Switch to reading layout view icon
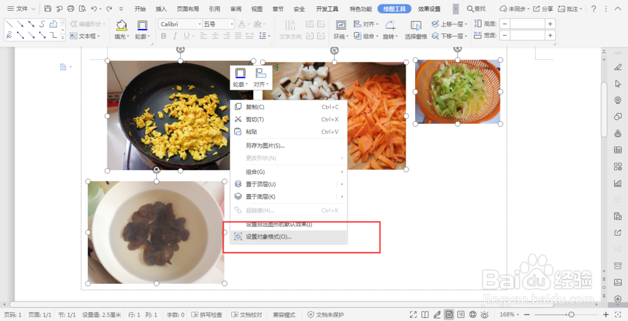 click(425, 315)
